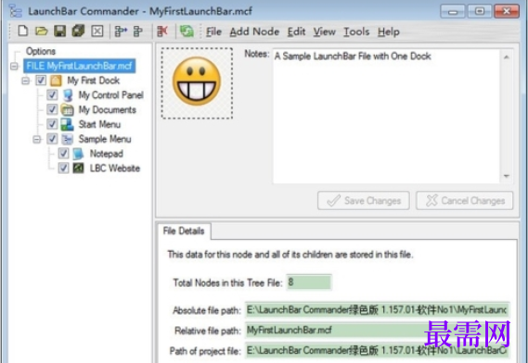
Task: Open the View menu
Action: 325,31
